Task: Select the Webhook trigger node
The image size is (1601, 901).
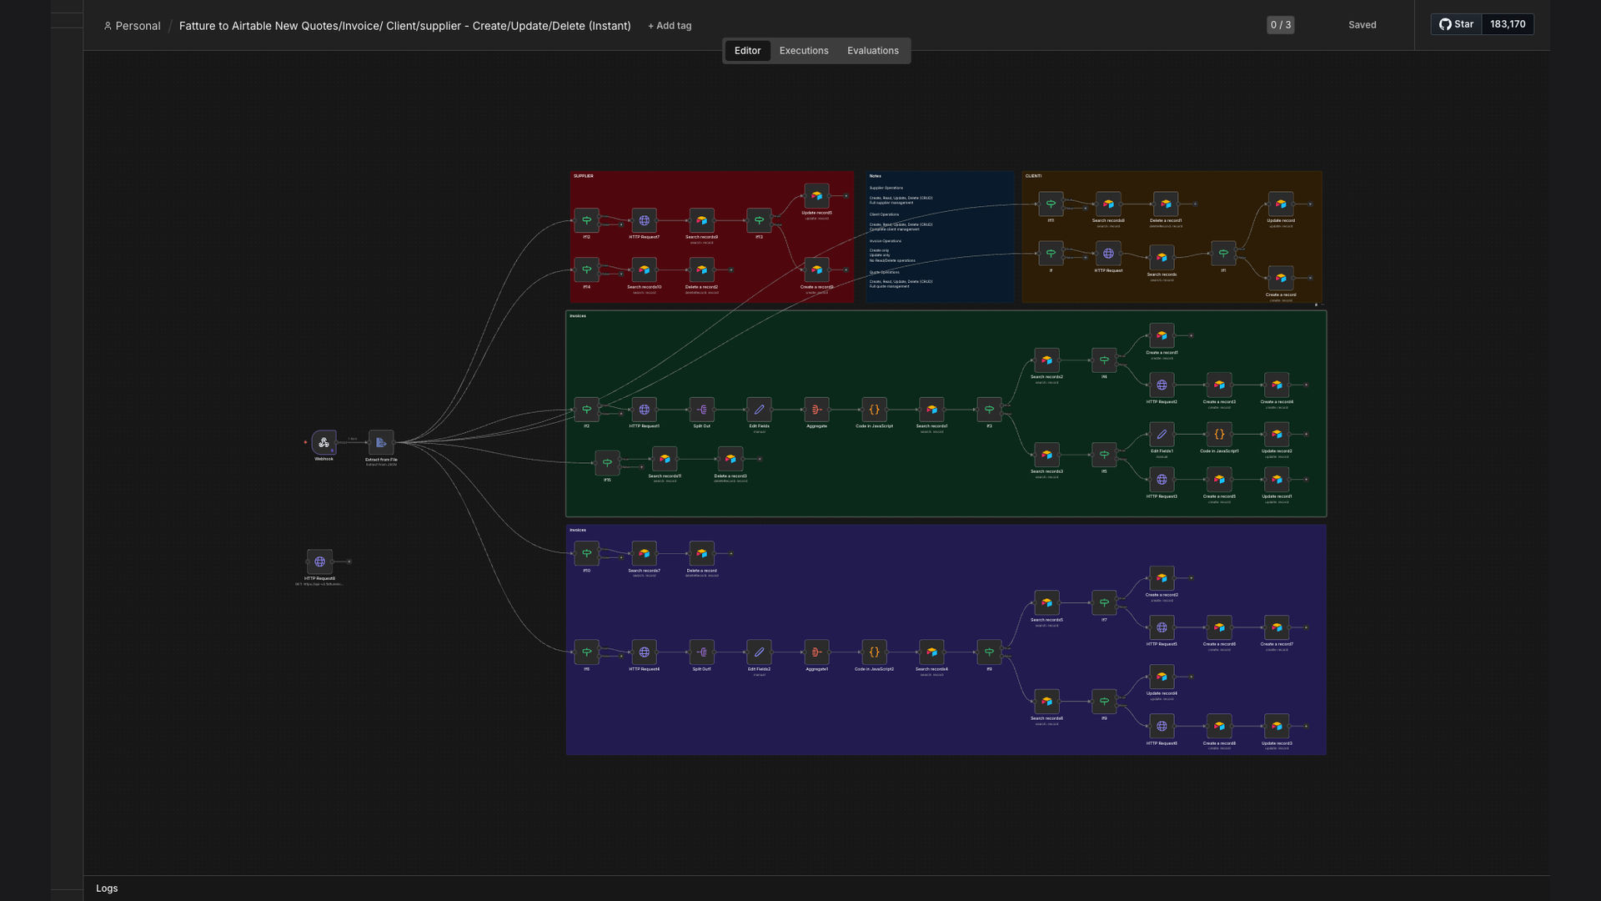Action: pos(324,442)
